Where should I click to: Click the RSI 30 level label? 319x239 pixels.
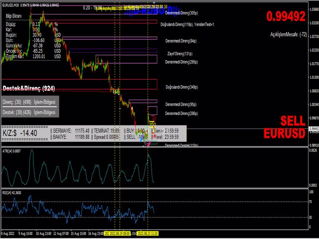point(311,218)
